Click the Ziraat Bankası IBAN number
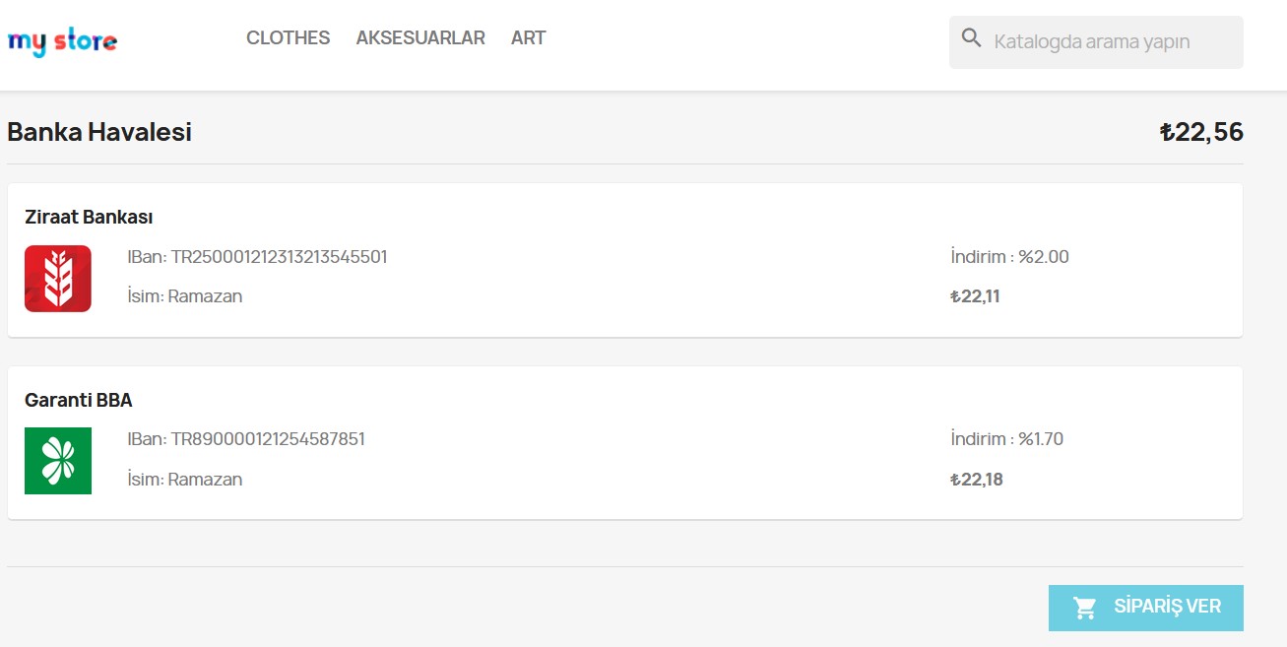This screenshot has width=1287, height=647. (x=280, y=257)
